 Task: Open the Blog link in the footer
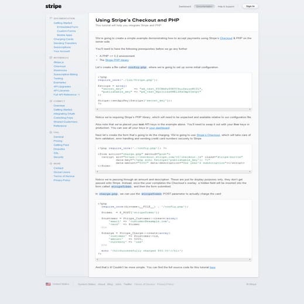(x=110, y=284)
